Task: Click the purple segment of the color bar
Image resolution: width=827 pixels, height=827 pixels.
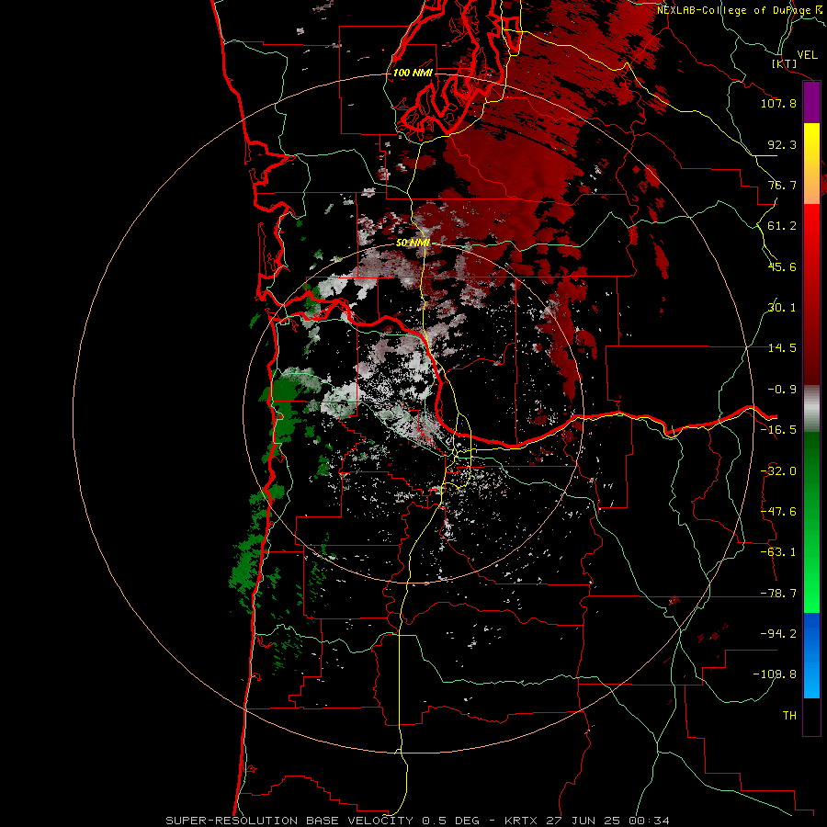Action: (x=811, y=103)
